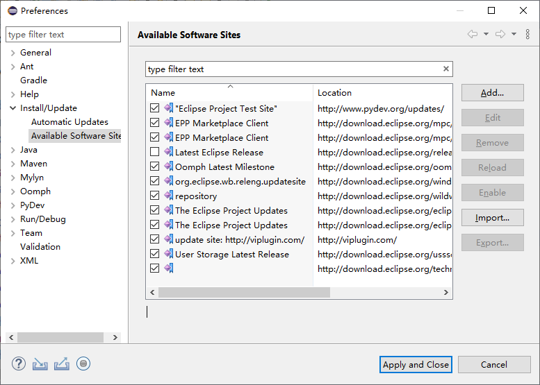The height and width of the screenshot is (385, 540).
Task: Expand the Maven preferences node
Action: click(x=13, y=164)
